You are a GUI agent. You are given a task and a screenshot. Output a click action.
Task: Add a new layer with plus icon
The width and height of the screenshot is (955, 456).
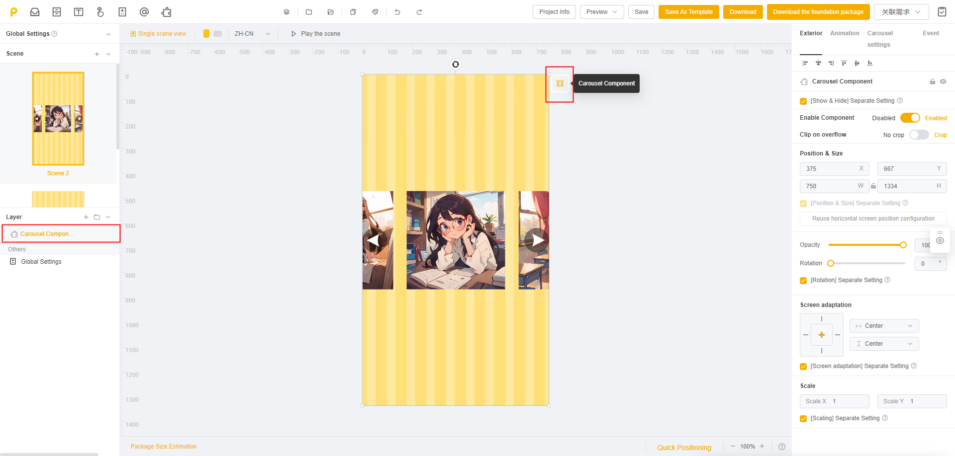(86, 217)
